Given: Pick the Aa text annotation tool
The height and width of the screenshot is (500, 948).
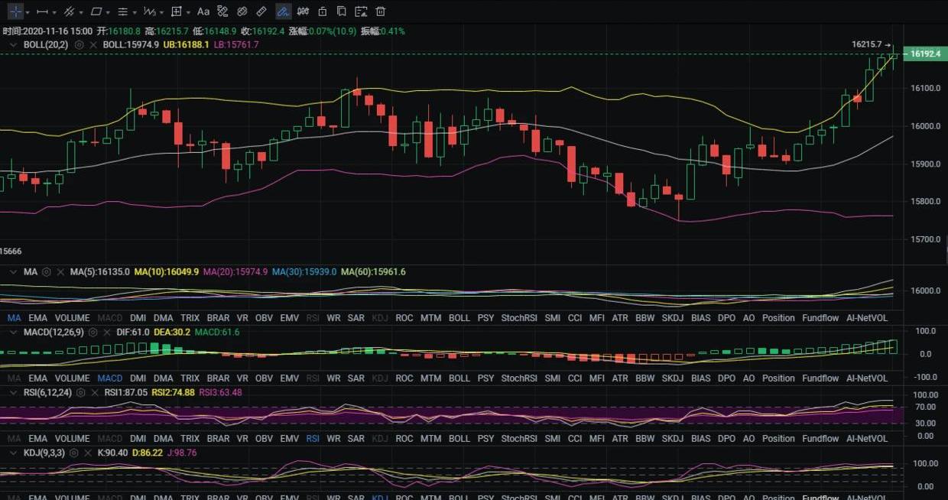Looking at the screenshot, I should point(203,11).
